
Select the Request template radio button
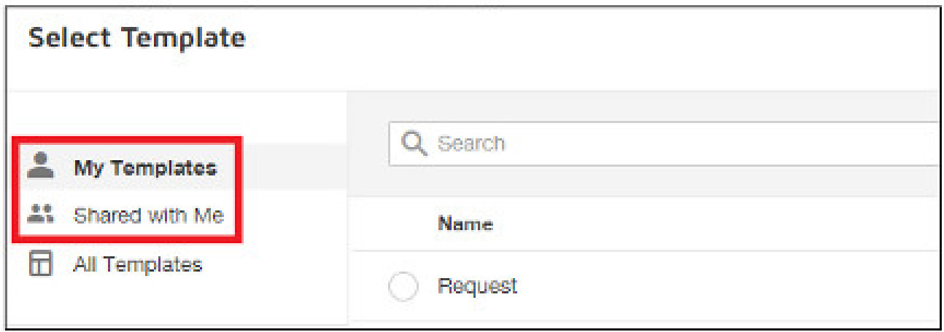pos(403,287)
